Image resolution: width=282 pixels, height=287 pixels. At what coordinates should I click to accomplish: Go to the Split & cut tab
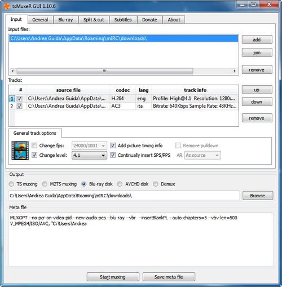(x=94, y=20)
